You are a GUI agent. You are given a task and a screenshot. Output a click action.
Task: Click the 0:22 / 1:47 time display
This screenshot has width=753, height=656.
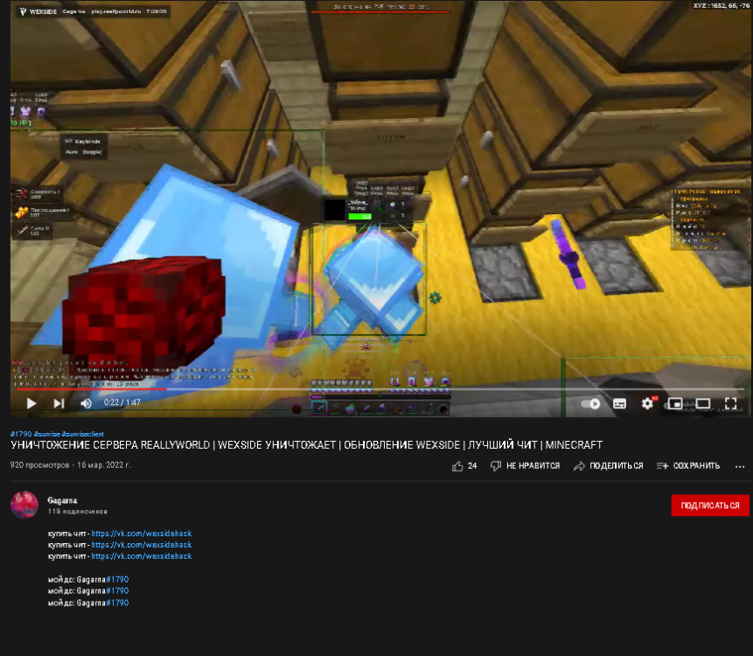pos(122,402)
